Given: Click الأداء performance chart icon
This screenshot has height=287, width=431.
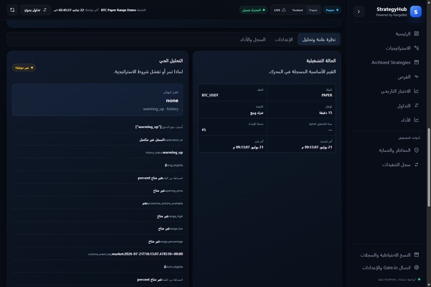Looking at the screenshot, I should [417, 120].
